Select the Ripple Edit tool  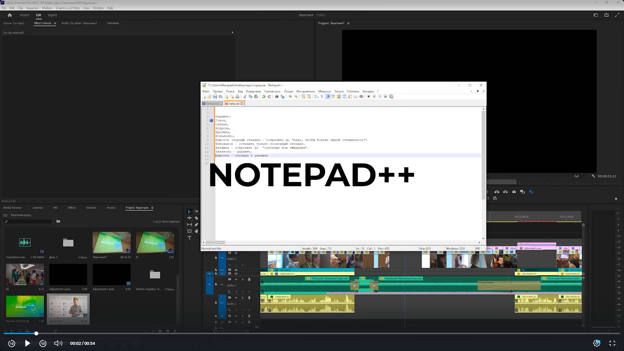[x=189, y=218]
